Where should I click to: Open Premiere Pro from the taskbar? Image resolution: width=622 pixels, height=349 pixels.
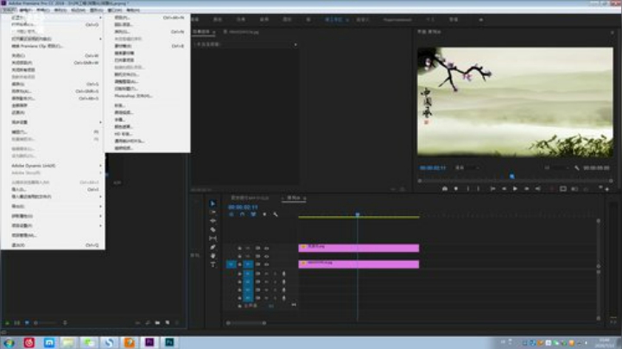(x=149, y=342)
